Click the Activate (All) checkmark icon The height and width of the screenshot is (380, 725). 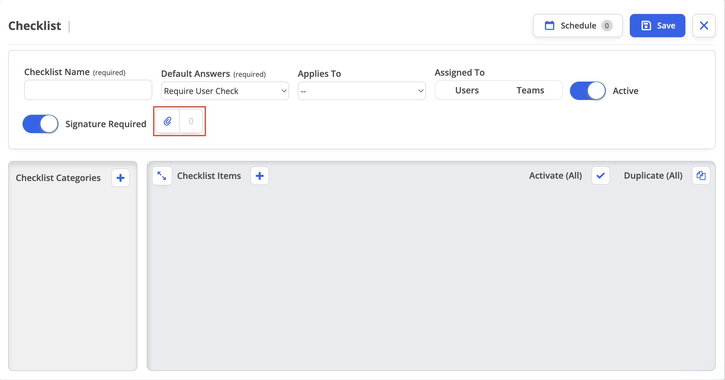600,175
